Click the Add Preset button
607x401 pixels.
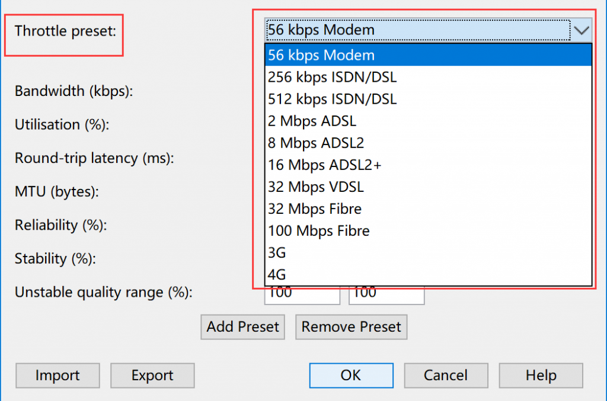pos(242,327)
